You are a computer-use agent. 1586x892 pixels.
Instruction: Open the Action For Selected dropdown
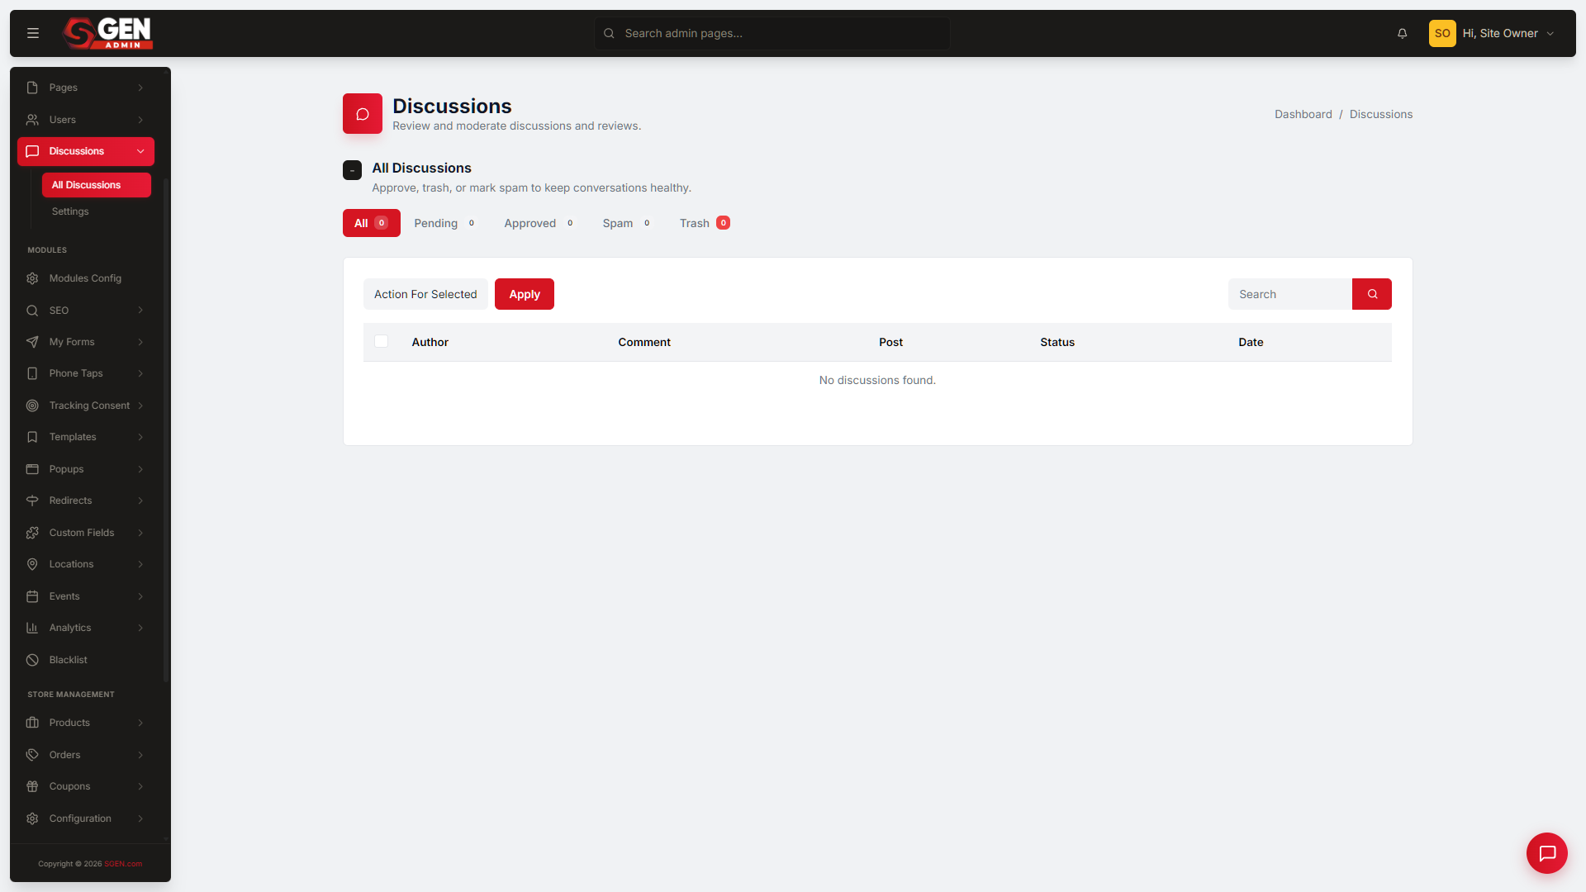pos(425,294)
